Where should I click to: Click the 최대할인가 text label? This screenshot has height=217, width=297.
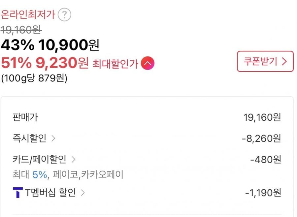click(x=115, y=63)
